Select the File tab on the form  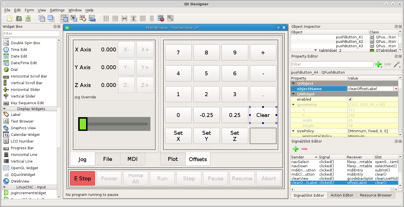coord(108,159)
